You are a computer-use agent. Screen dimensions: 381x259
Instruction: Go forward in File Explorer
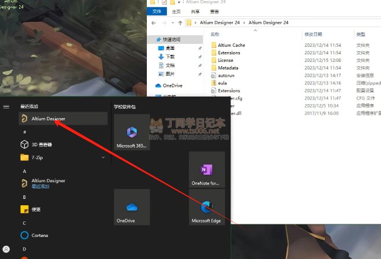pyautogui.click(x=164, y=23)
